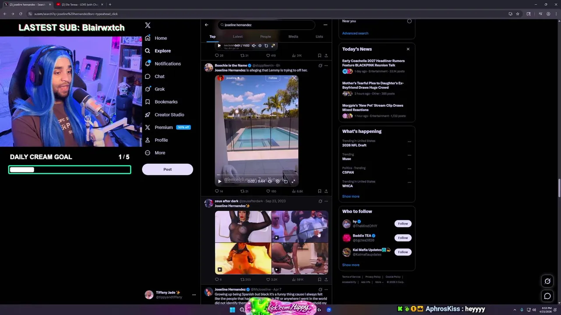Image resolution: width=561 pixels, height=315 pixels.
Task: Switch to the Top tab
Action: coord(213,36)
